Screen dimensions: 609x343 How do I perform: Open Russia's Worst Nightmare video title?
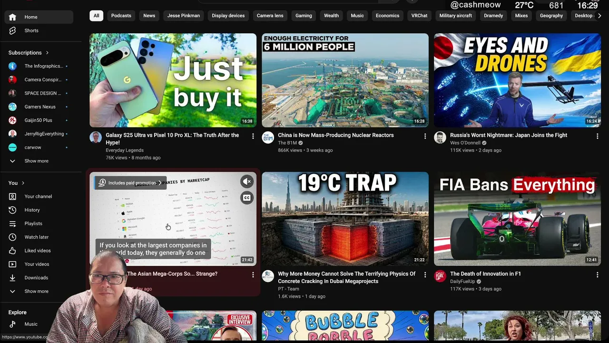[x=509, y=135]
